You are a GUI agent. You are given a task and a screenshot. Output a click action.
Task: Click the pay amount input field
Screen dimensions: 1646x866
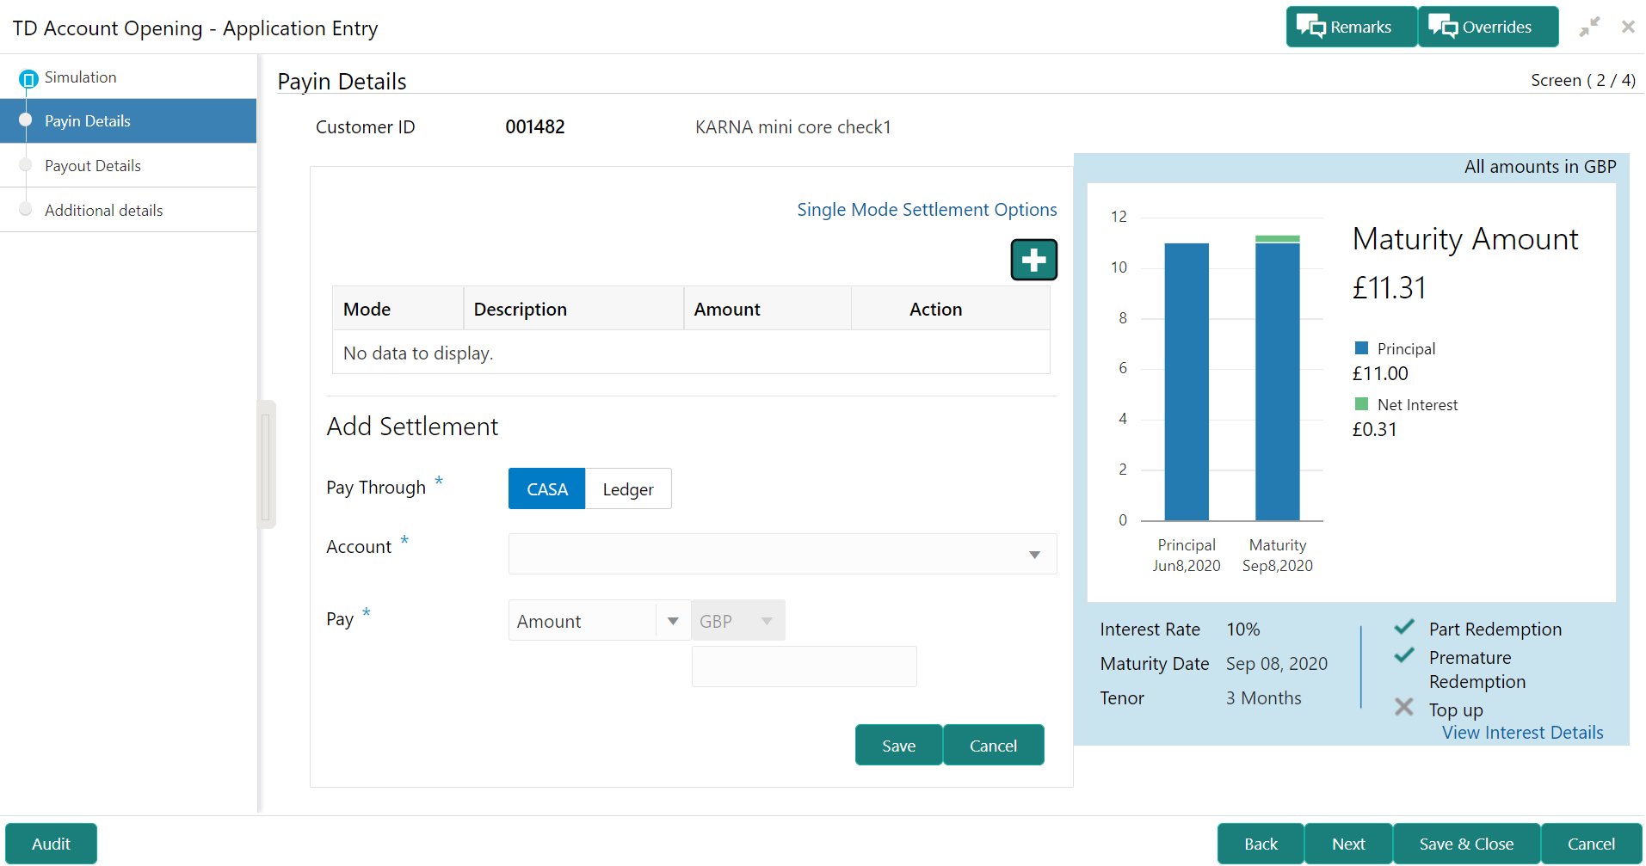[x=805, y=666]
